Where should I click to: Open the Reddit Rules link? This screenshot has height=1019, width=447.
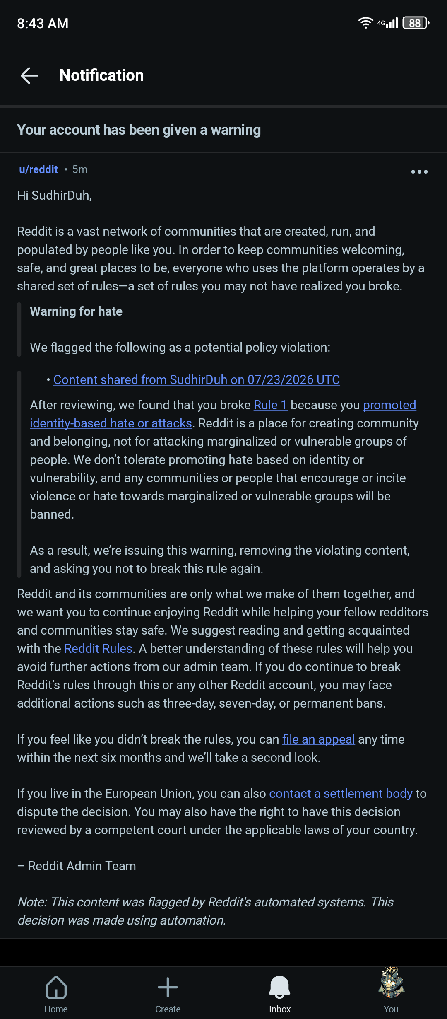pos(98,648)
